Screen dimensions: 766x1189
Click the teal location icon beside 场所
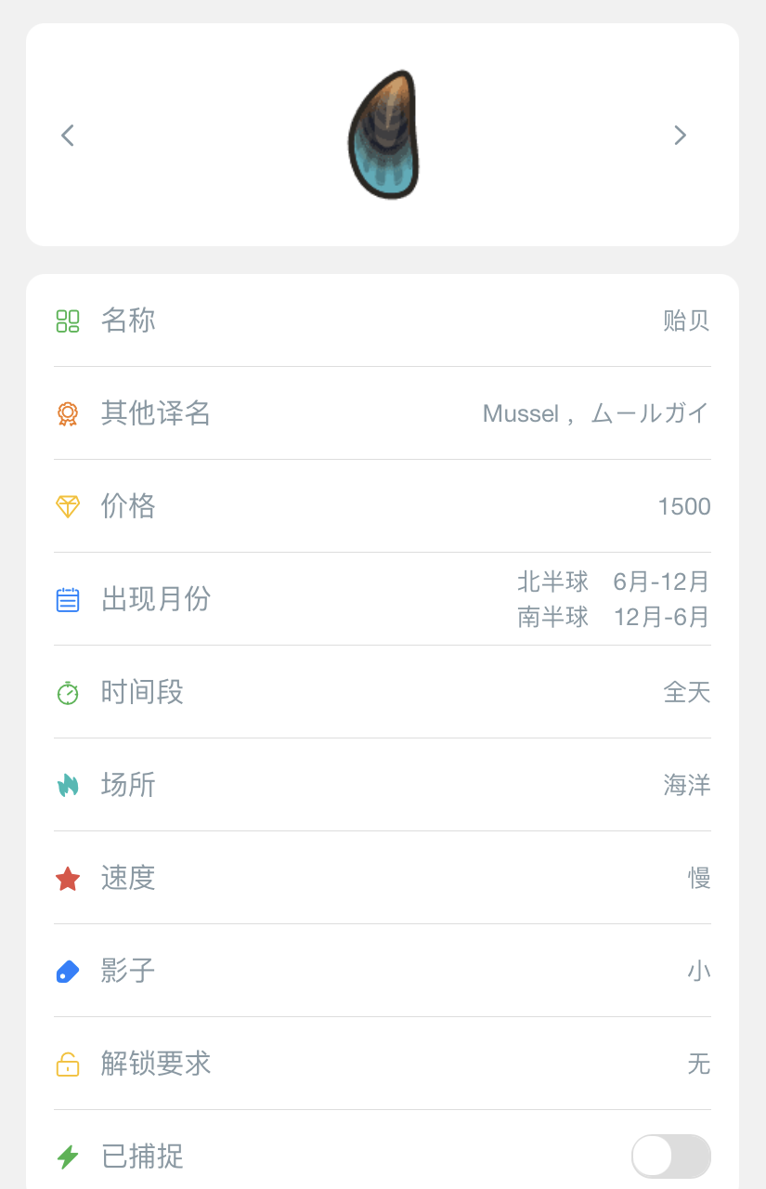[68, 785]
